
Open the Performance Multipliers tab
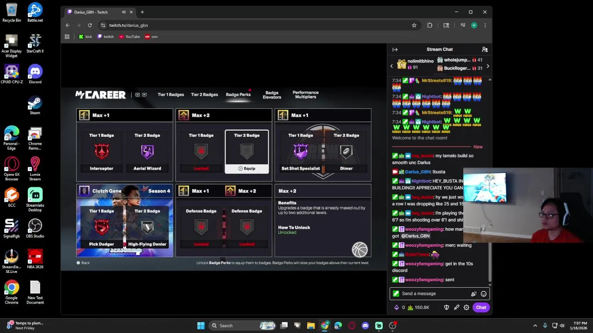(x=305, y=95)
